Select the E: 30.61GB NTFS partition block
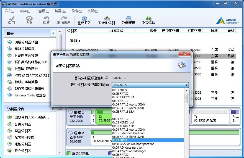Viewport: 244px width, 158px height. click(x=101, y=137)
